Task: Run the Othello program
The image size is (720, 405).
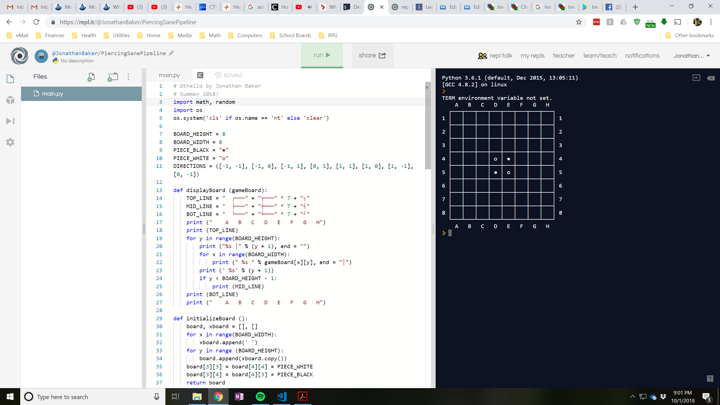Action: 321,55
